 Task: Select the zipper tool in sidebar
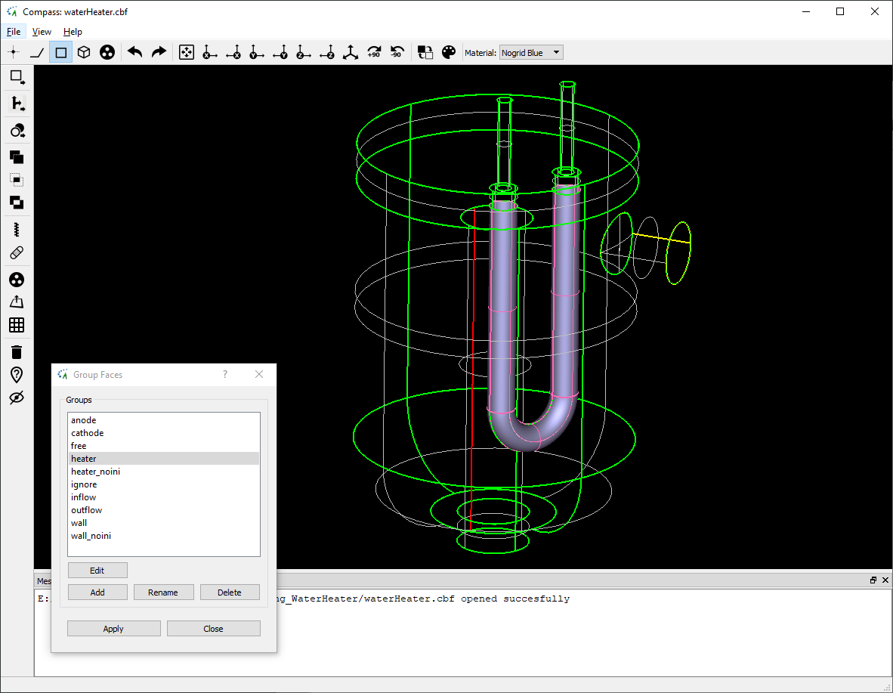pyautogui.click(x=17, y=229)
